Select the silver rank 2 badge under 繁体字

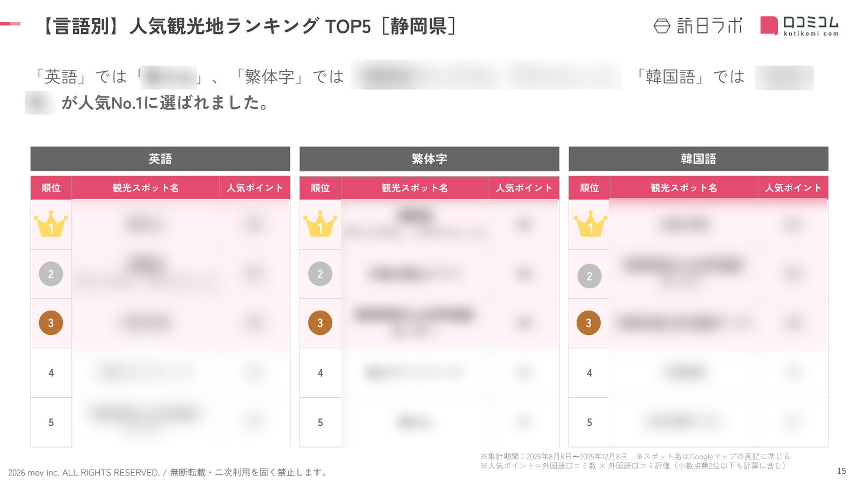coord(320,274)
